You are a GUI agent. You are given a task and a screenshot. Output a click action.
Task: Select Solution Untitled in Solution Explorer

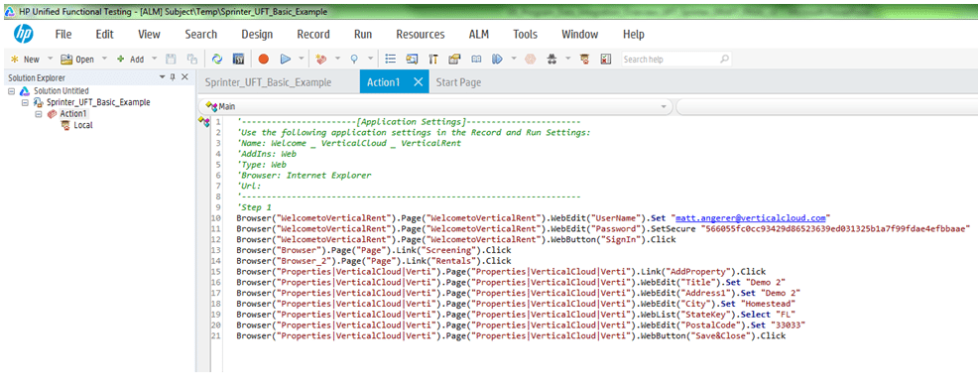(61, 91)
